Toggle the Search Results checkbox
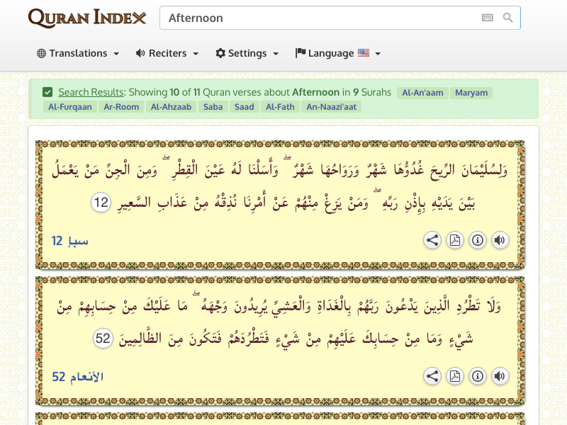 click(x=47, y=92)
